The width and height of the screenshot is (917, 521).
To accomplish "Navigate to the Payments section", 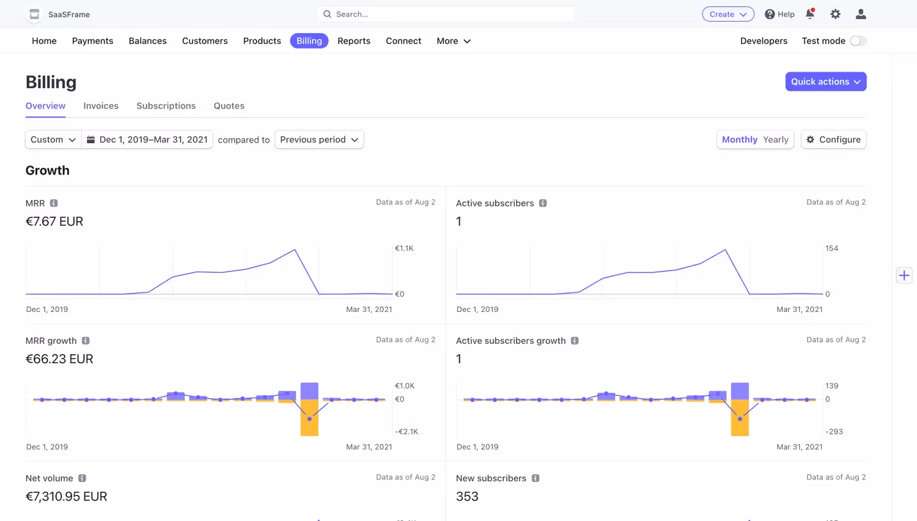I will (x=92, y=40).
